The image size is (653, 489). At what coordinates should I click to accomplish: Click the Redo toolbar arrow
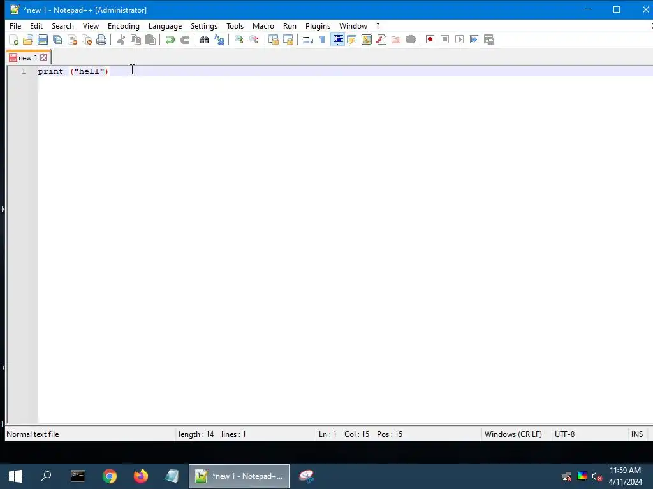tap(184, 39)
